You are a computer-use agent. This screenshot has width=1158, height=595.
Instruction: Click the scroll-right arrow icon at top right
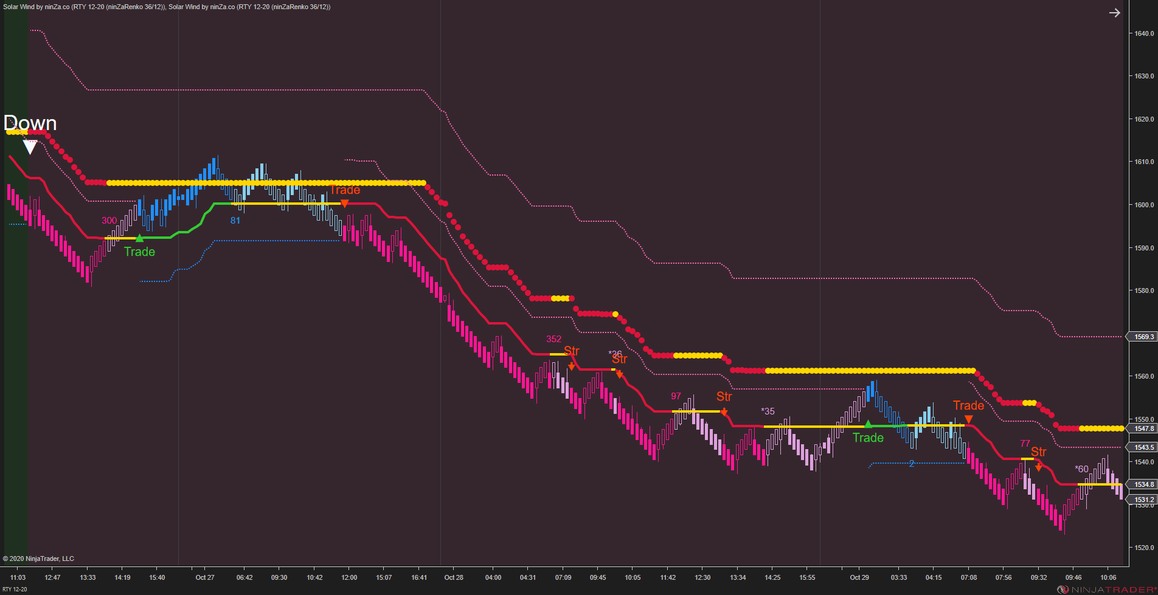click(1114, 13)
